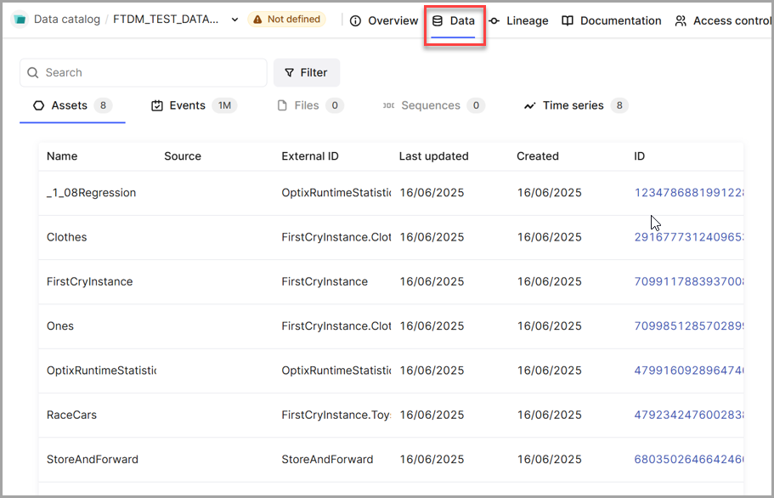The image size is (774, 498).
Task: Click the Created column header
Action: [538, 156]
